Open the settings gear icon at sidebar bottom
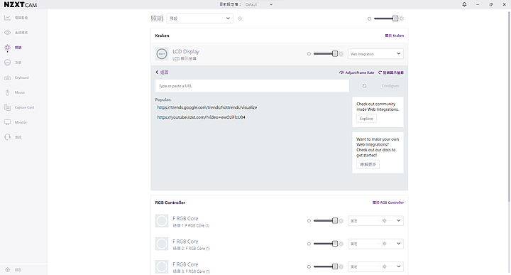Image resolution: width=511 pixels, height=275 pixels. 8,270
